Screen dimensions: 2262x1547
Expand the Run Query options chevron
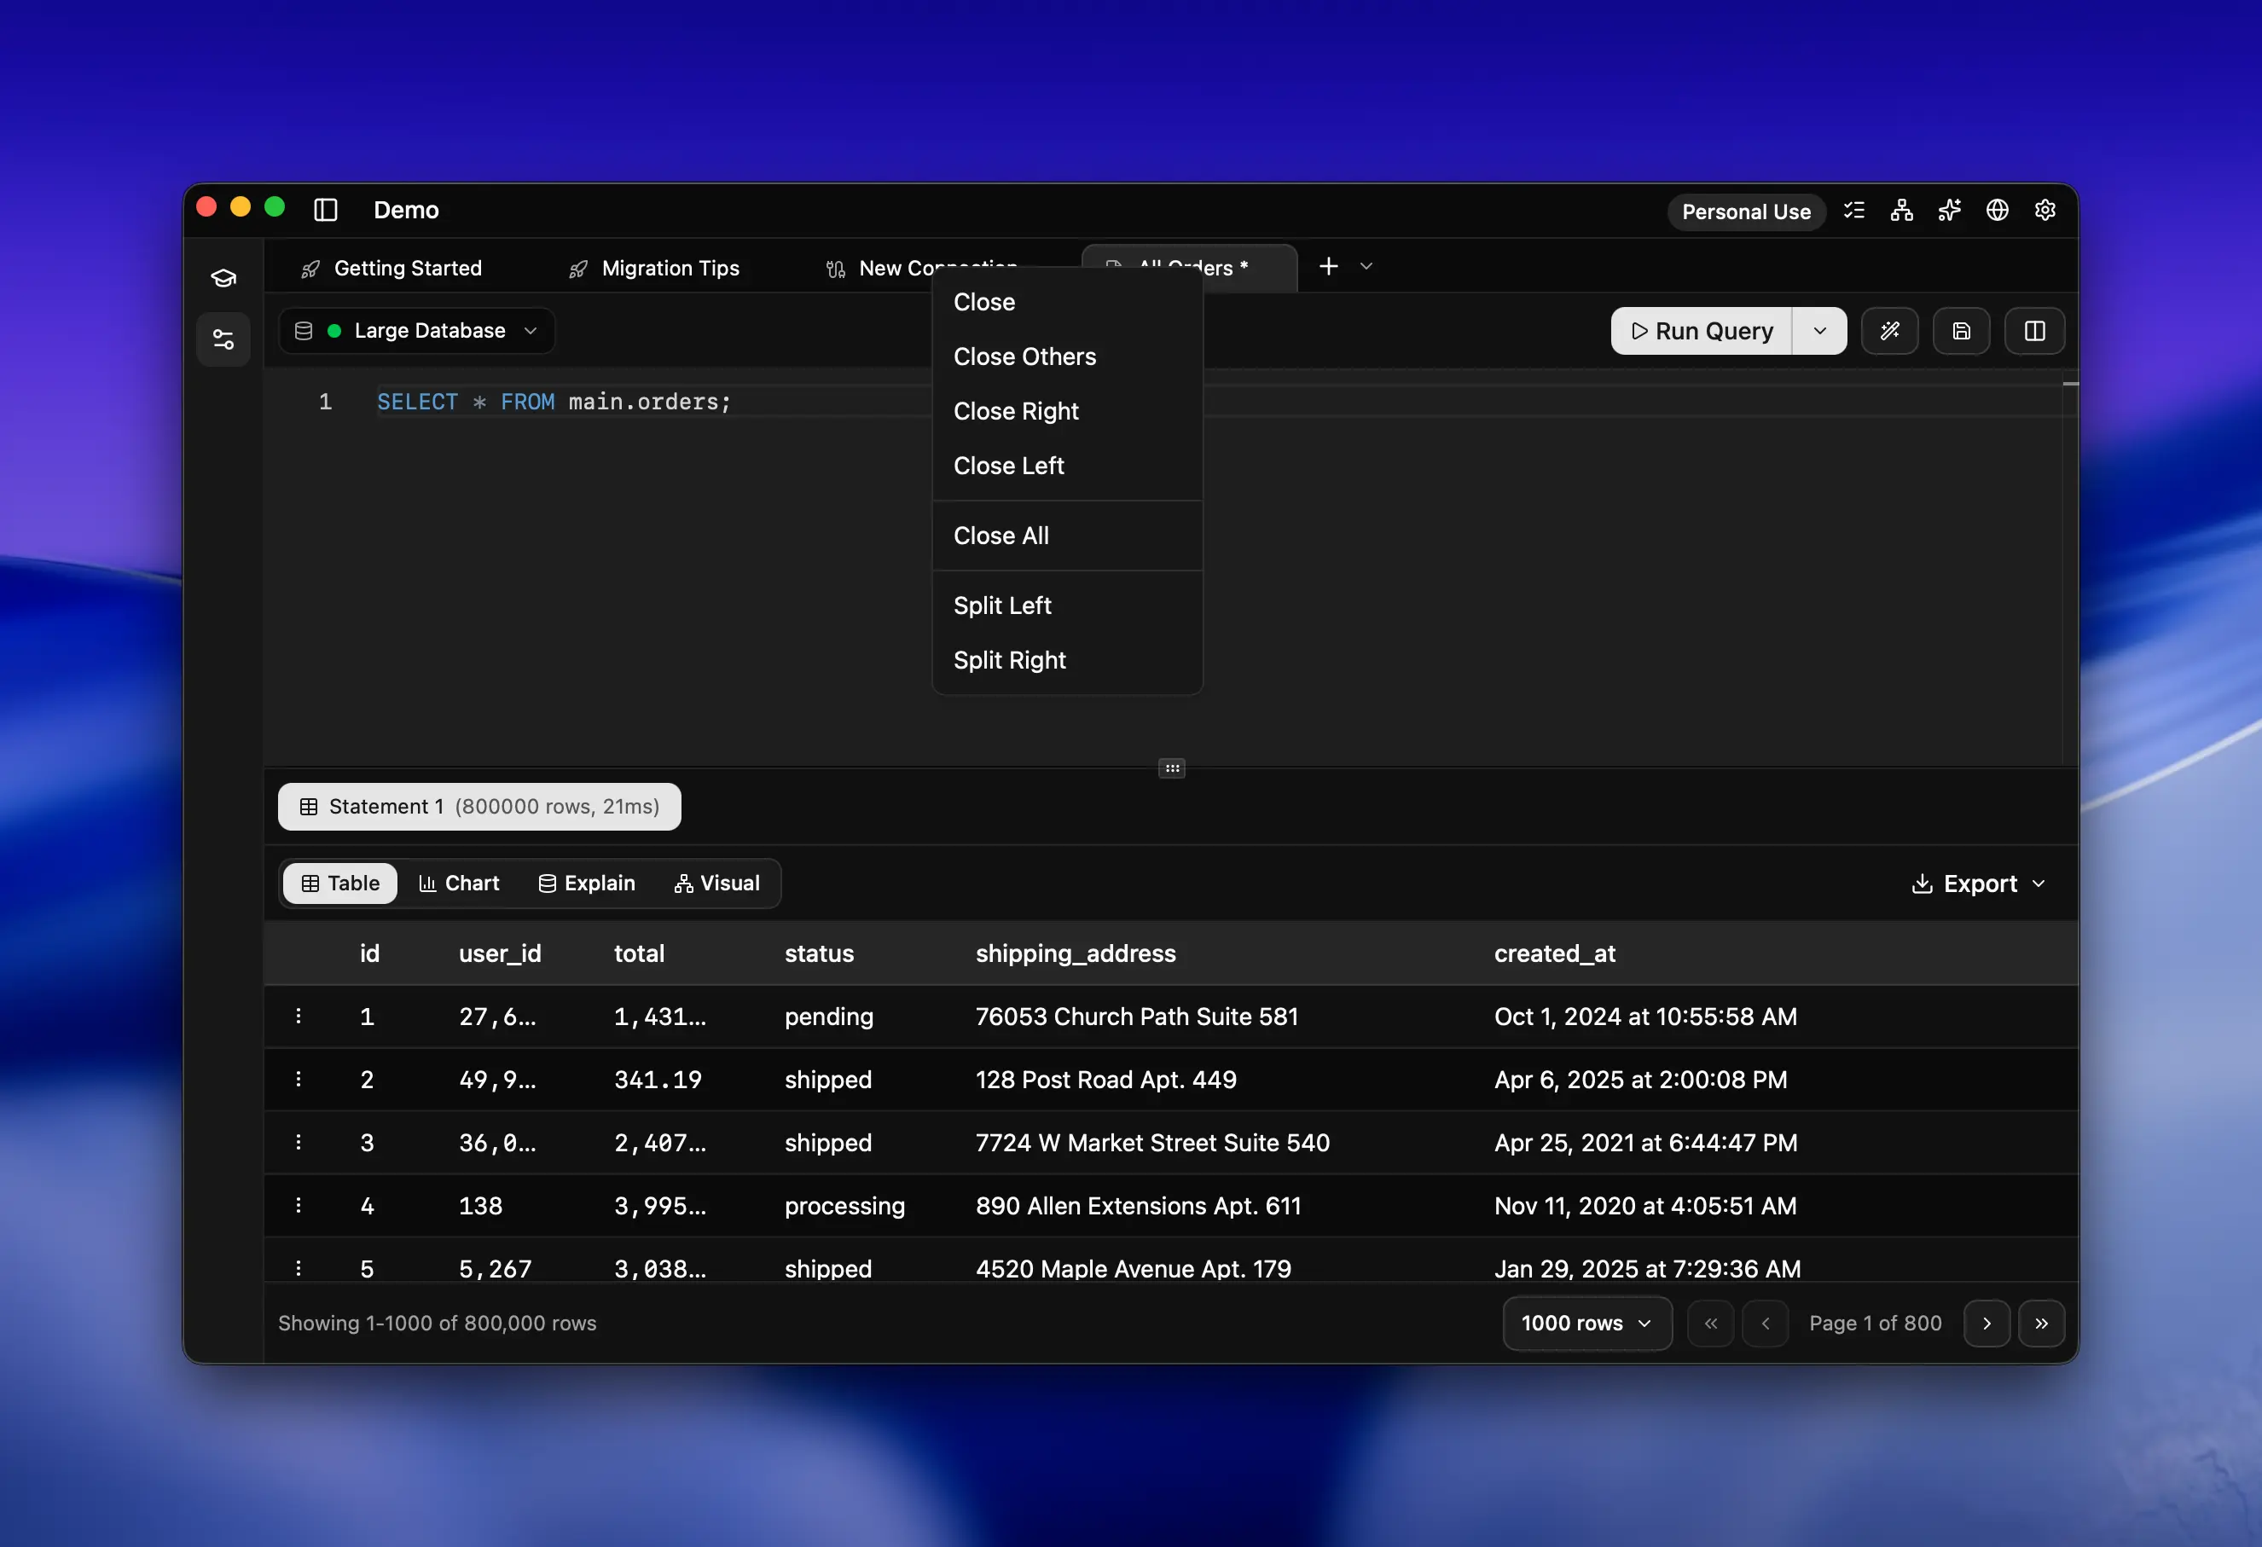(x=1819, y=331)
